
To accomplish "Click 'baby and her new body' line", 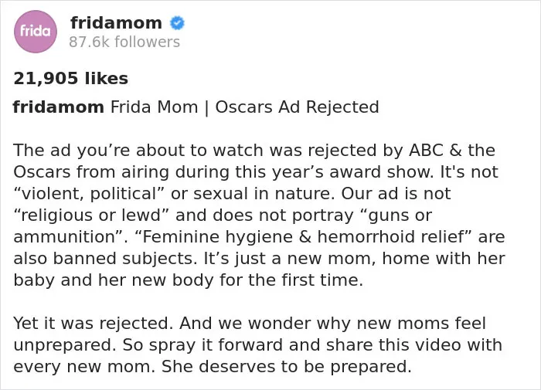I will coord(114,280).
